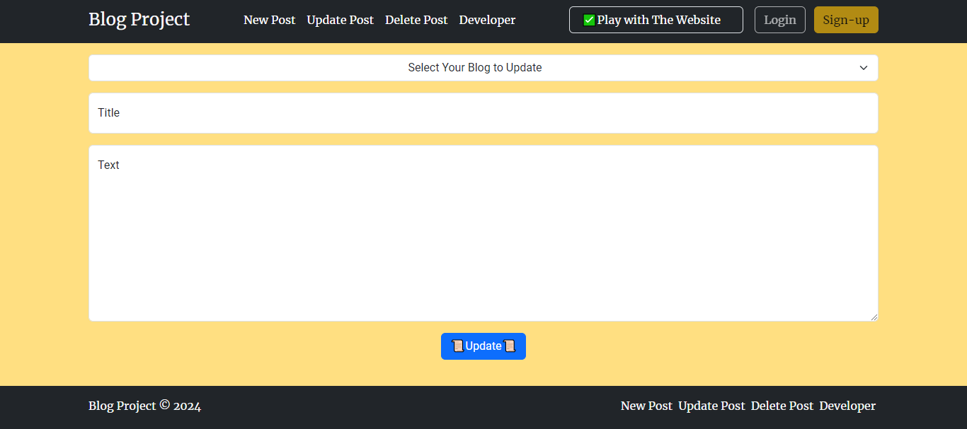
Task: Open Update Post in top navbar
Action: [341, 20]
